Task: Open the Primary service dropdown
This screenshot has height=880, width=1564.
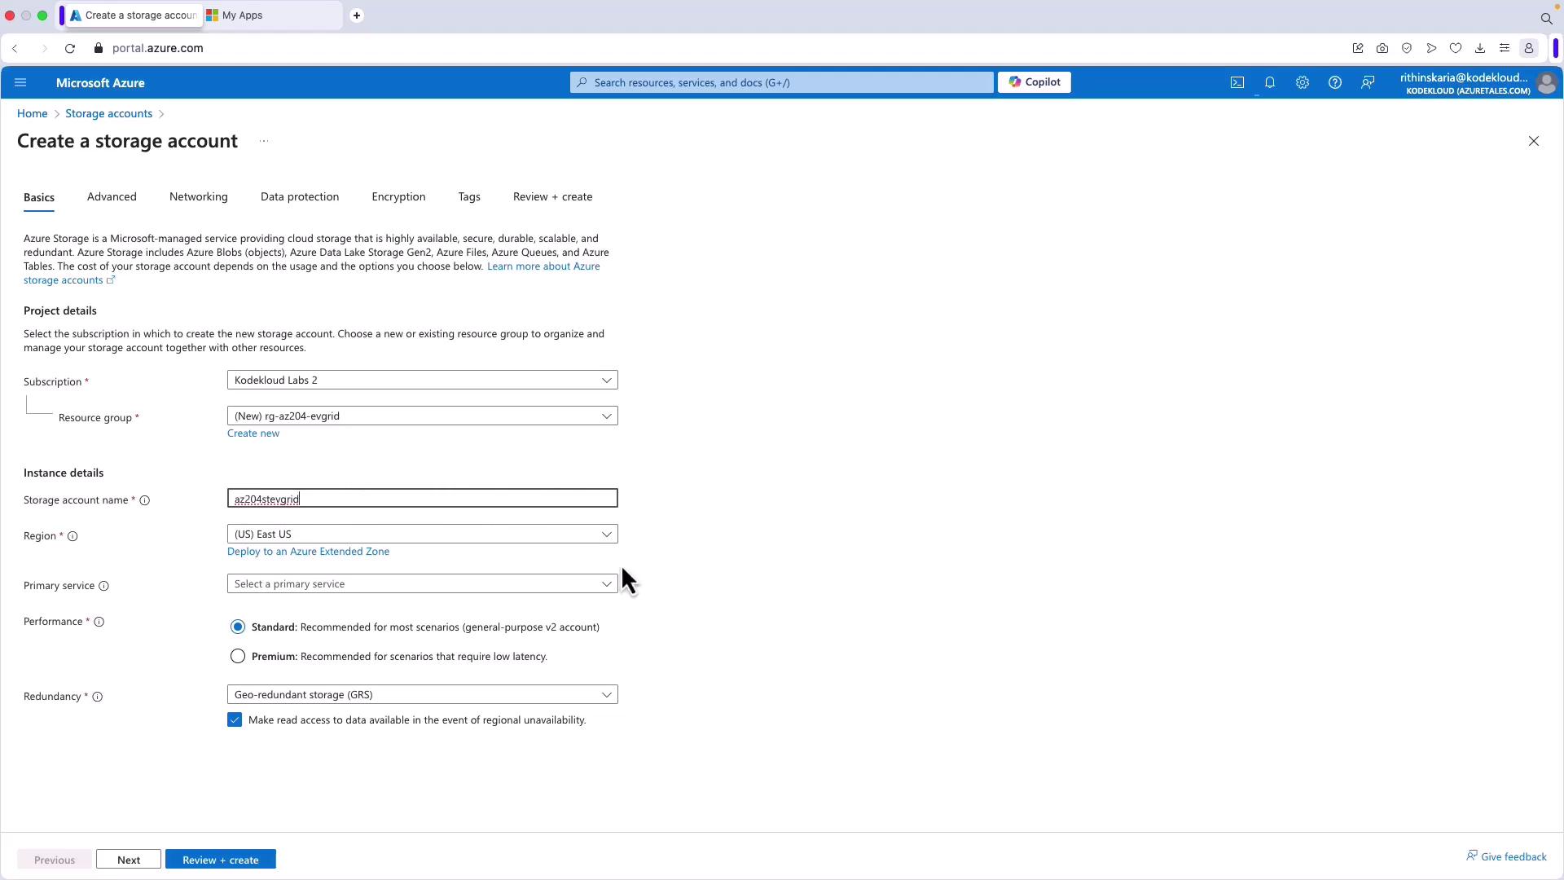Action: pos(422,583)
